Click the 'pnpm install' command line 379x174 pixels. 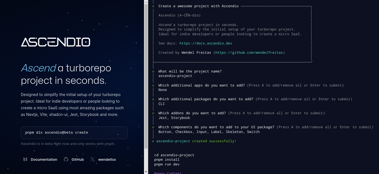167,160
